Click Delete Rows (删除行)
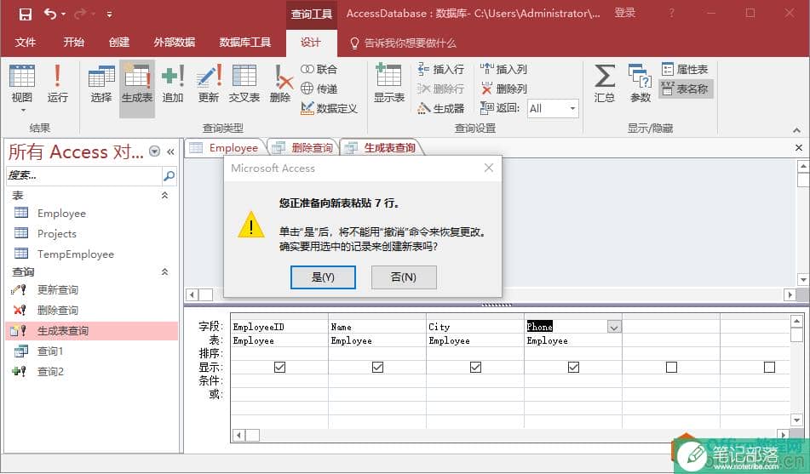Image resolution: width=810 pixels, height=474 pixels. pyautogui.click(x=440, y=89)
